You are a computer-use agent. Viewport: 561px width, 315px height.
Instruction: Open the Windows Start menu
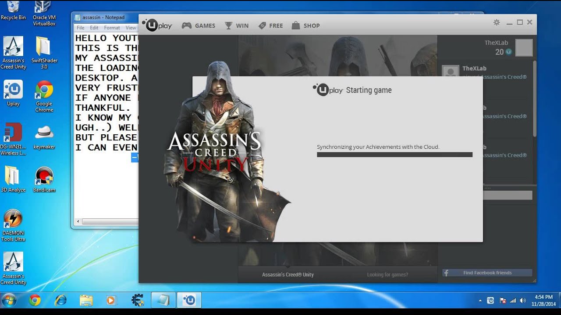[9, 300]
